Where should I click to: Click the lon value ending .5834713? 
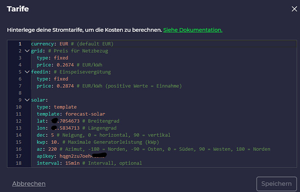coord(65,128)
